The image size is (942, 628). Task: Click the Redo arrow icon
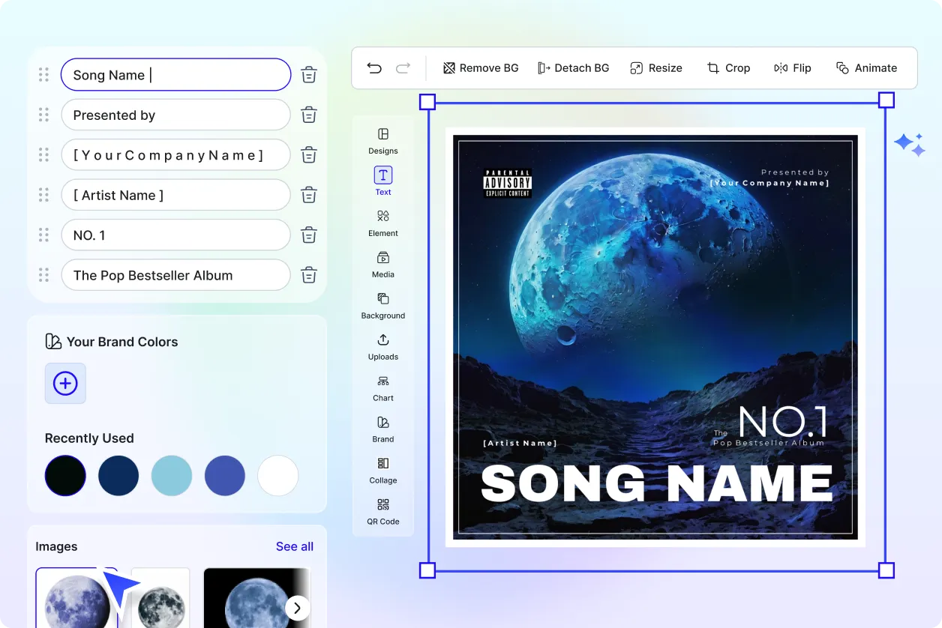pyautogui.click(x=403, y=68)
